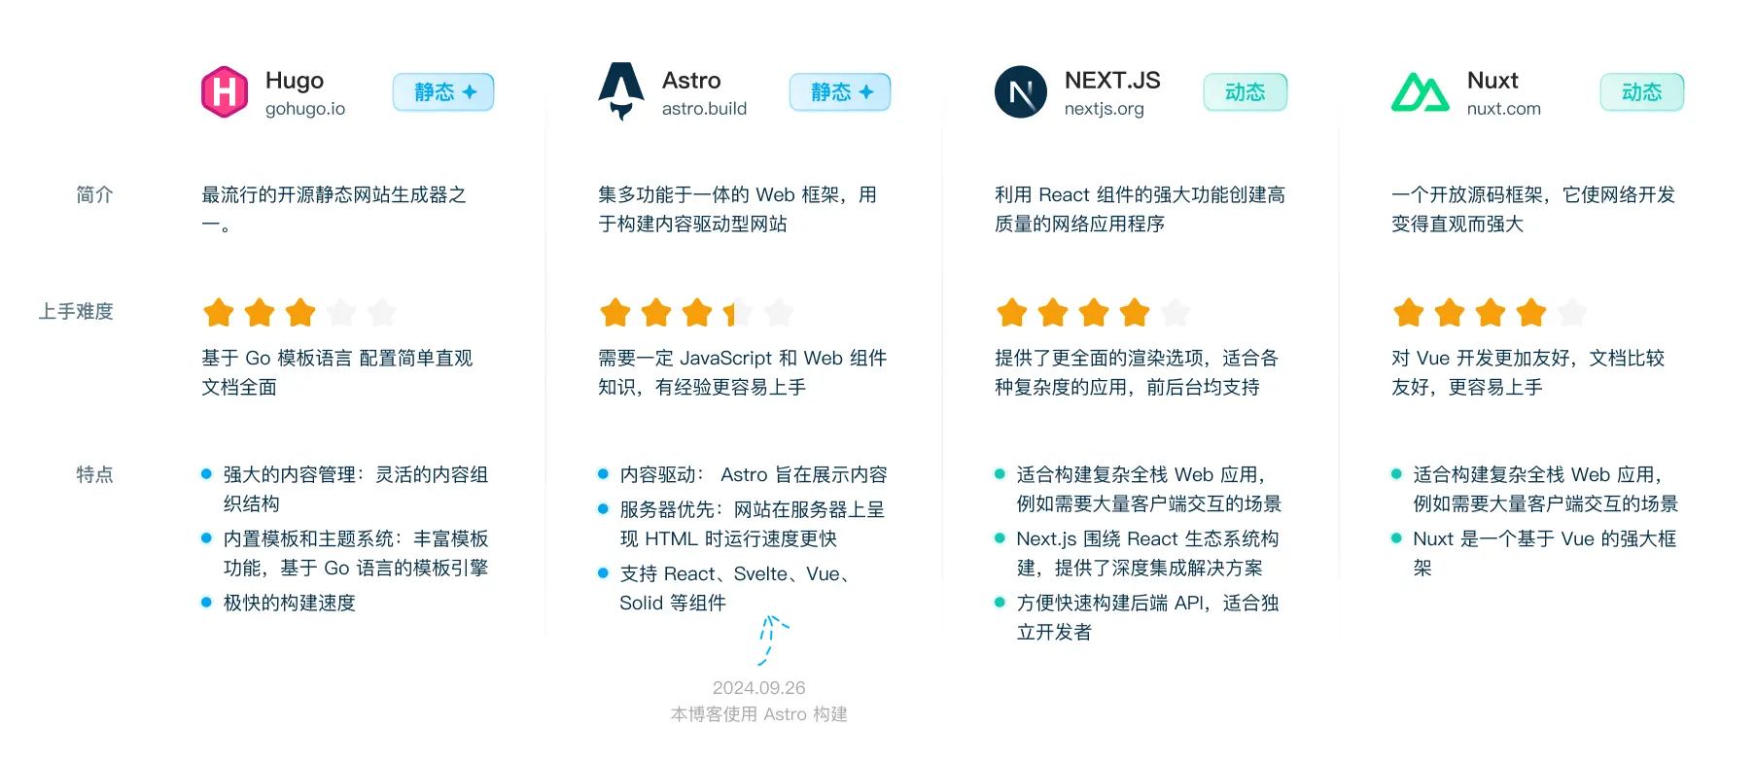Click the green 动态 badge beside Nuxt
This screenshot has height=761, width=1755.
pyautogui.click(x=1641, y=92)
